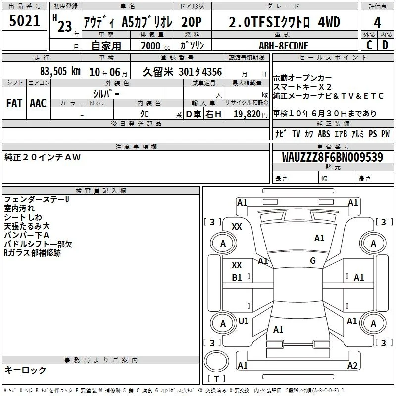396x396 pixels.
Task: Click the rear-left tire circle marked A
Action: point(223,324)
